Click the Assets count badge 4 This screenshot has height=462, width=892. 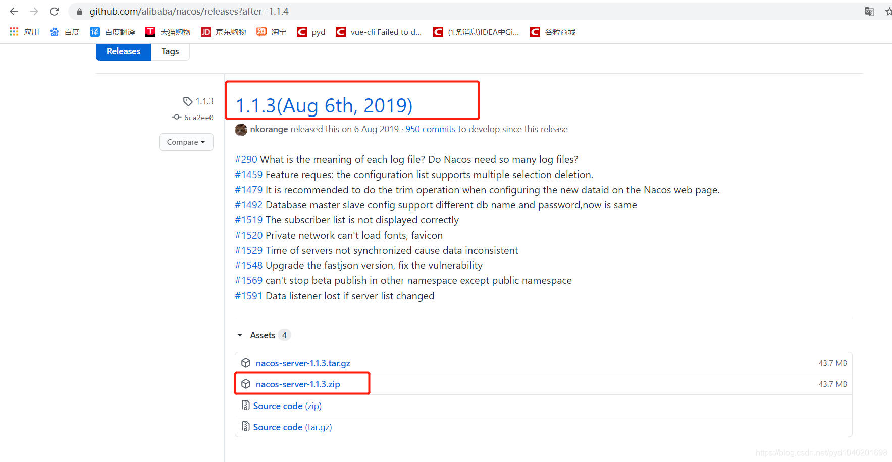point(284,335)
